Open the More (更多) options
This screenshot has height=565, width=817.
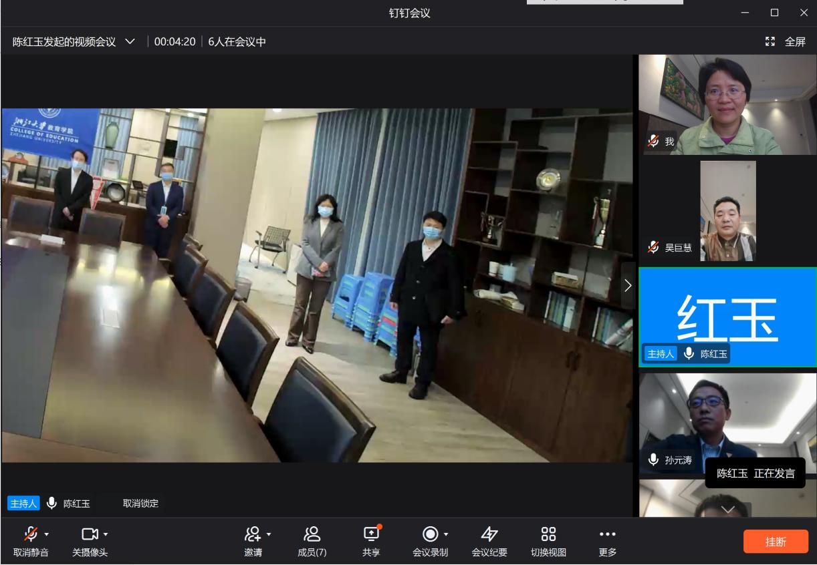607,534
